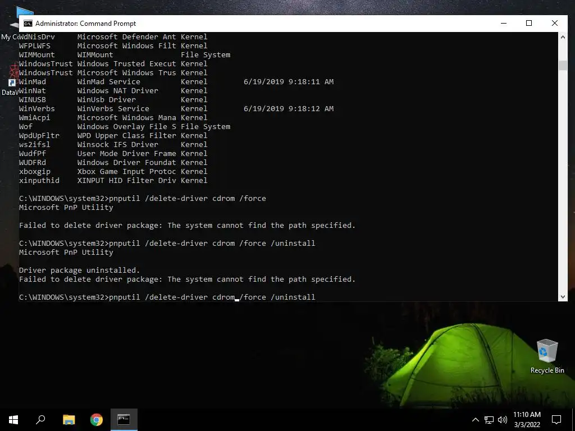Click WpdUpFltr module name
Image resolution: width=575 pixels, height=431 pixels.
pyautogui.click(x=39, y=136)
